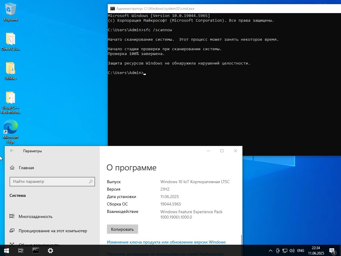Open Проецирование на этот компьютер settings

click(x=53, y=231)
